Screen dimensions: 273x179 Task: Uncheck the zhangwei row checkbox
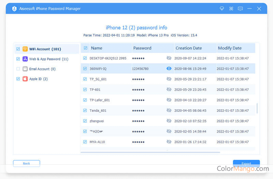point(85,121)
